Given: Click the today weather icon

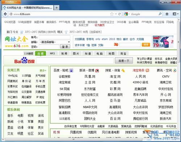Looking at the screenshot, I should (22, 32).
